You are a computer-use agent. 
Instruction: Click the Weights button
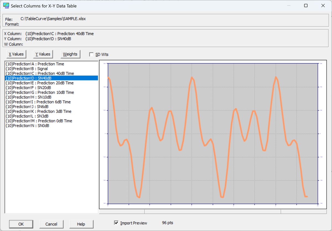click(x=70, y=54)
